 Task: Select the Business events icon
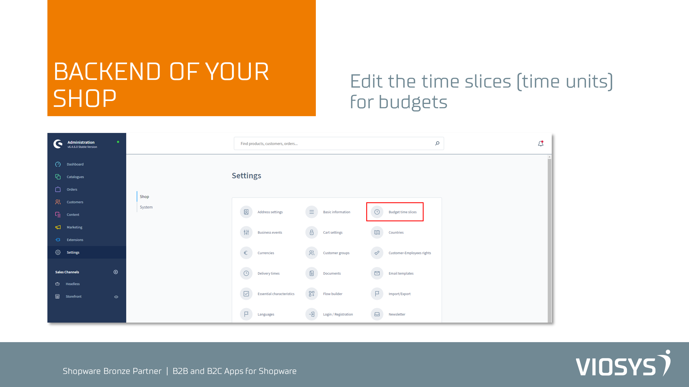tap(247, 232)
